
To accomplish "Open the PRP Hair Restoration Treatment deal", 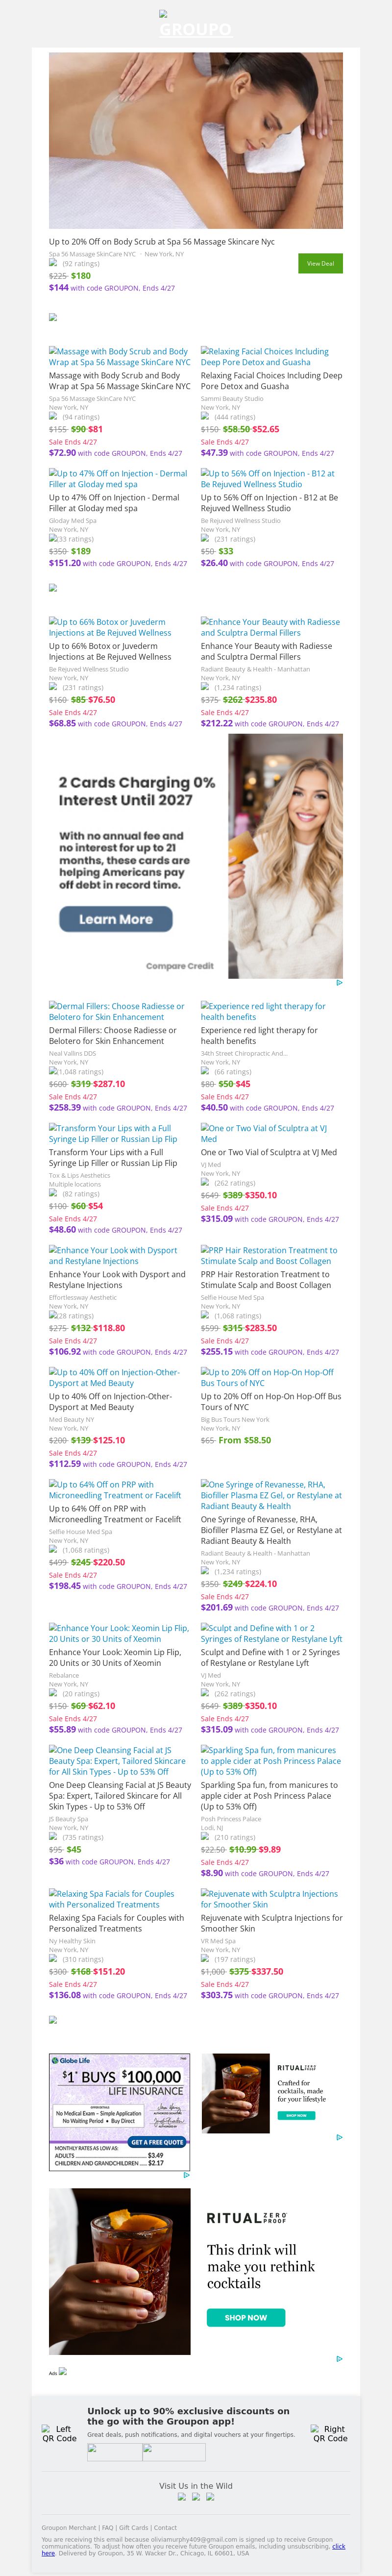I will 269,1255.
